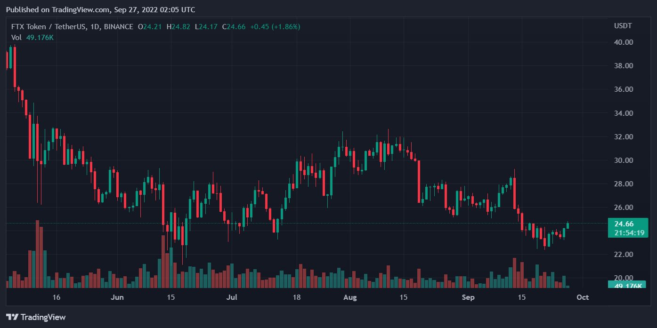Click the FTX Token / TetherUS symbol title
The width and height of the screenshot is (657, 328).
(x=49, y=27)
